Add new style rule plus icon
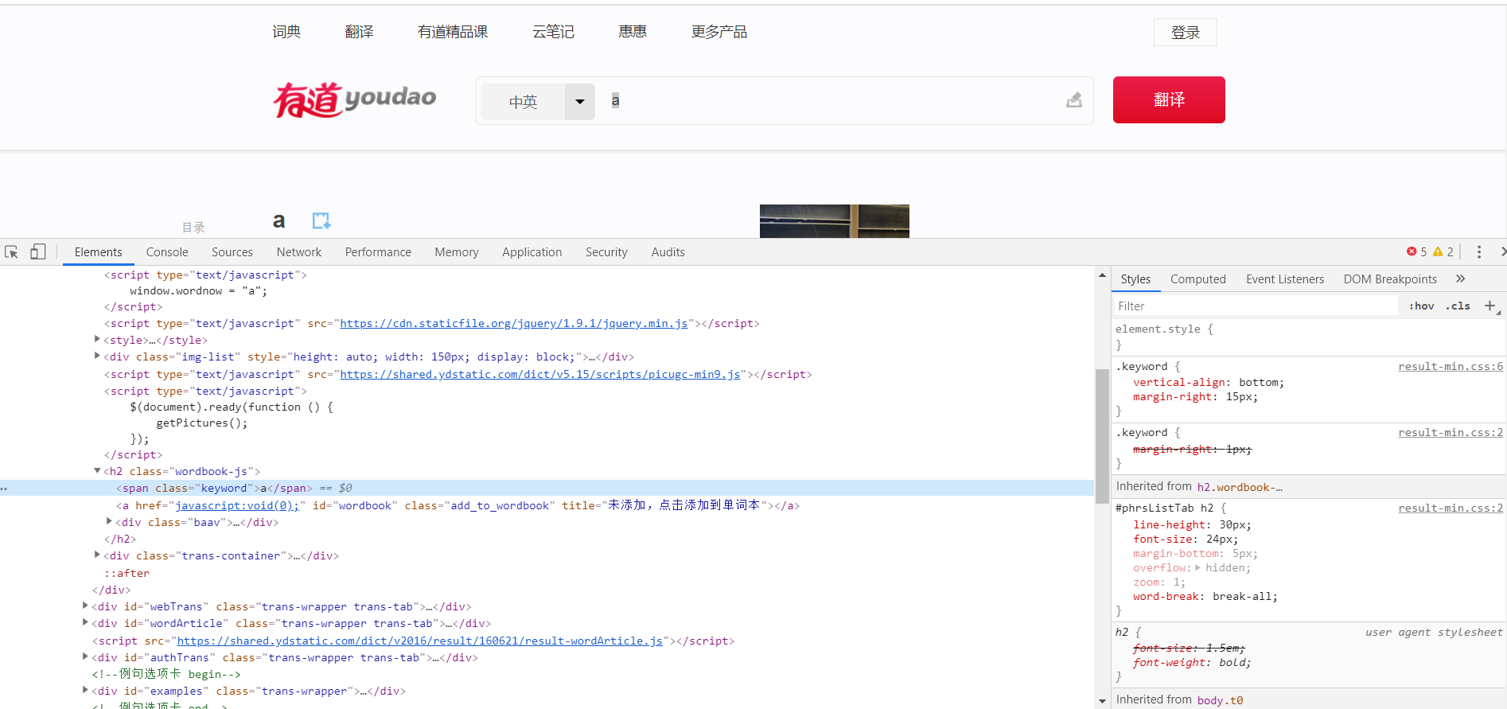1507x709 pixels. (x=1490, y=306)
